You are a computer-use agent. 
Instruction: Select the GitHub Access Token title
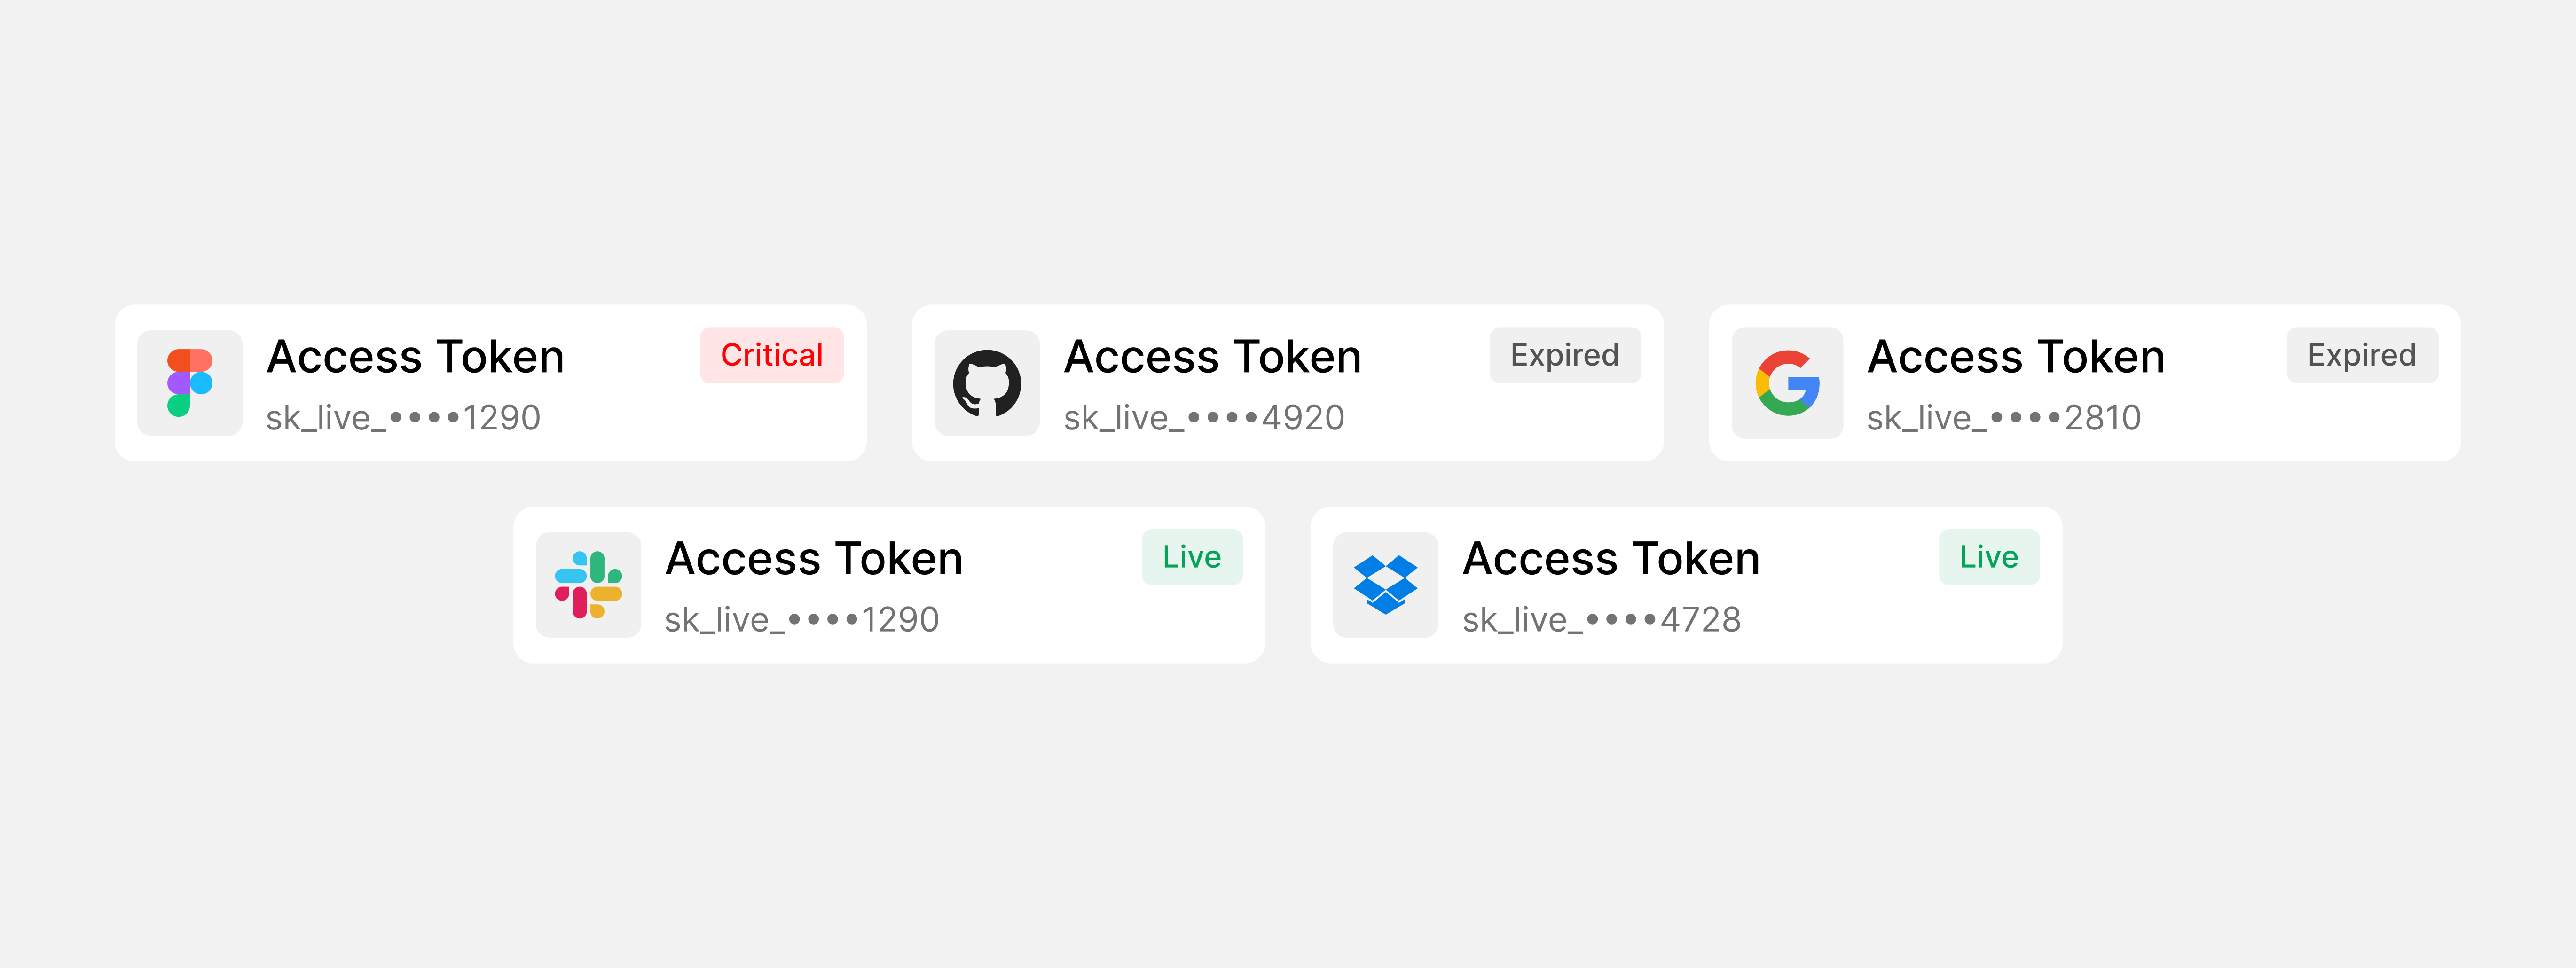1212,357
